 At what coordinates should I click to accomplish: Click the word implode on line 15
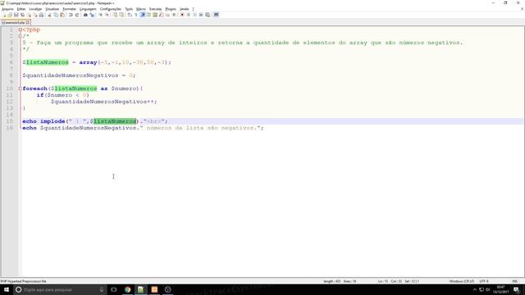[52, 121]
